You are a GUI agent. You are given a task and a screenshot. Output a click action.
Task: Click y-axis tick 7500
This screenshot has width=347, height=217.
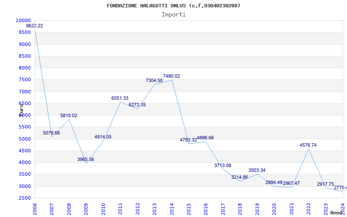pyautogui.click(x=25, y=80)
